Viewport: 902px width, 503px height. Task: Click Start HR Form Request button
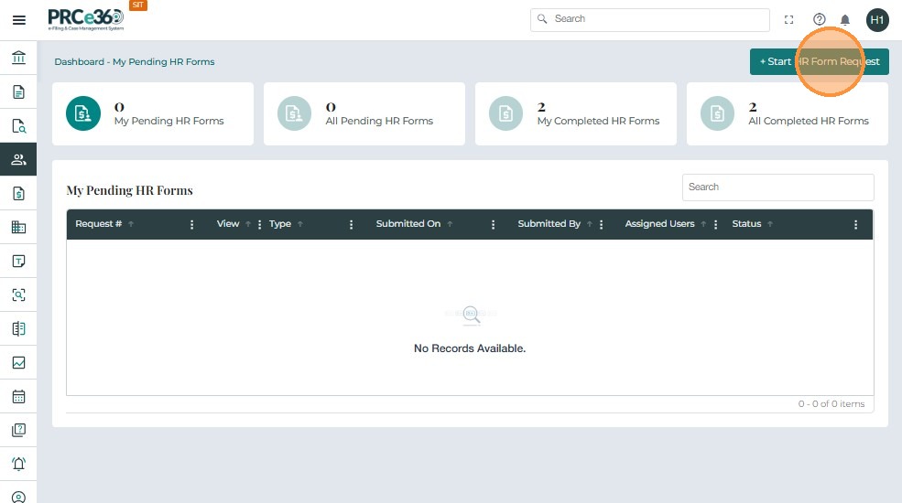(820, 61)
